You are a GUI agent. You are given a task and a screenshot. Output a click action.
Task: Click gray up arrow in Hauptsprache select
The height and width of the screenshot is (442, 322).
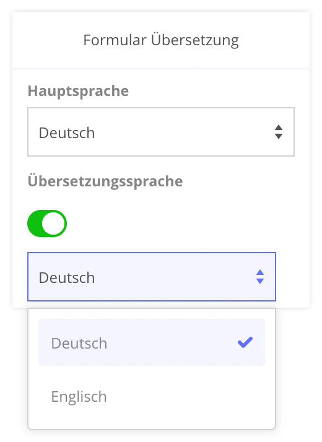tap(279, 128)
